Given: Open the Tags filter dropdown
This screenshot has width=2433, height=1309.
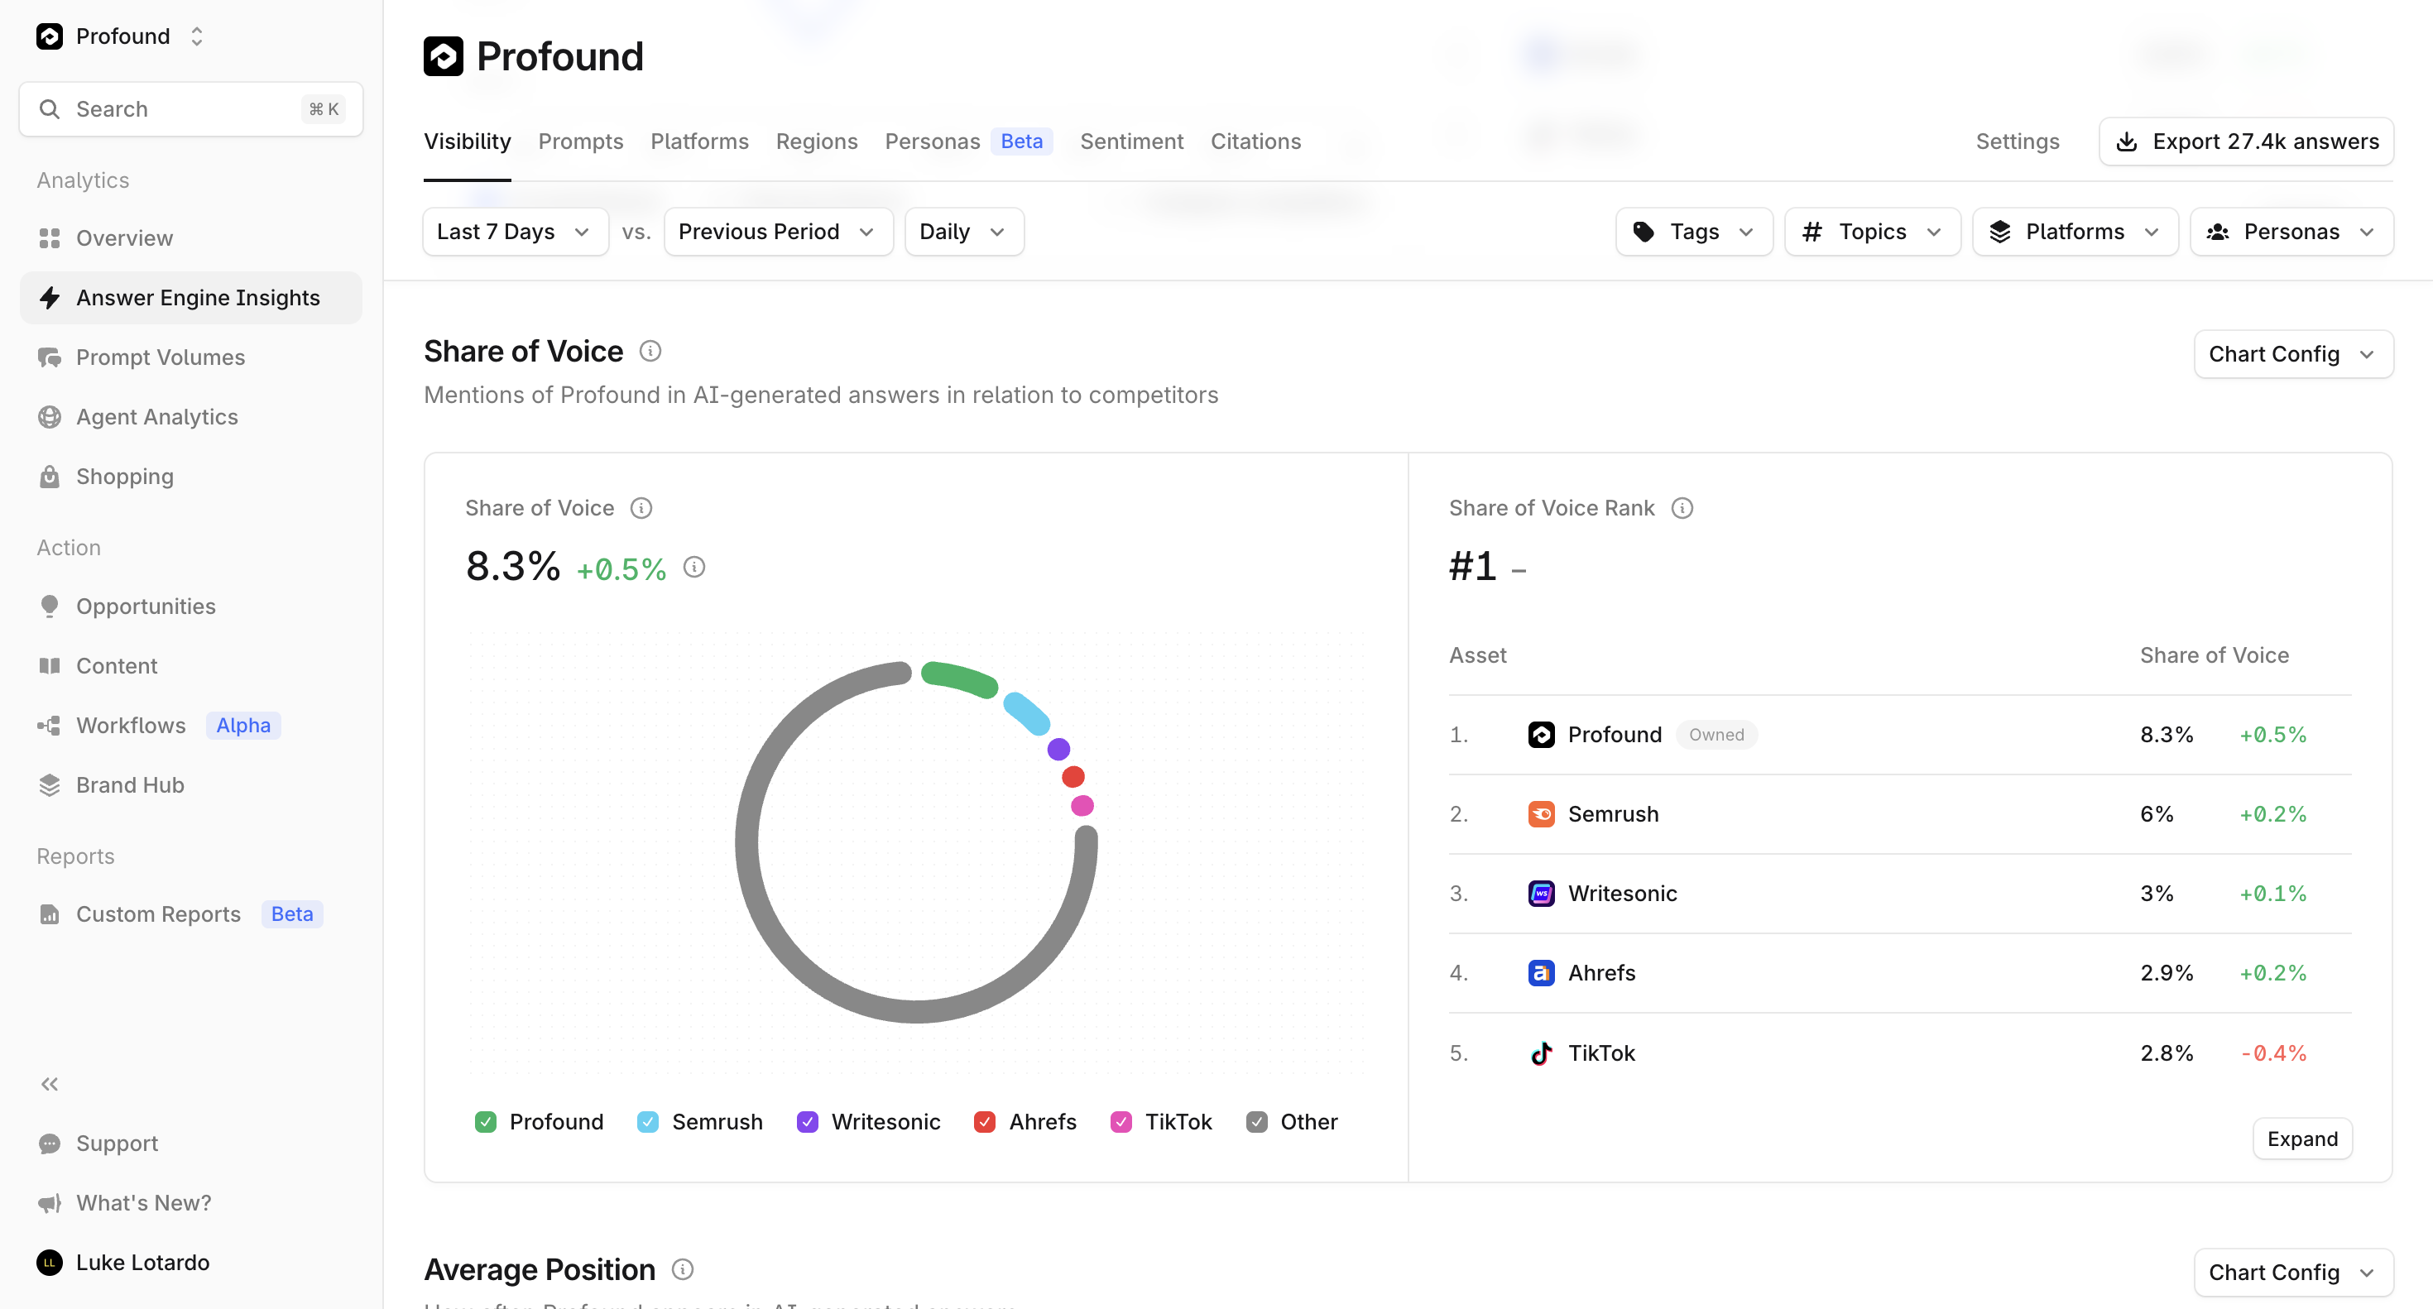Looking at the screenshot, I should coord(1695,232).
